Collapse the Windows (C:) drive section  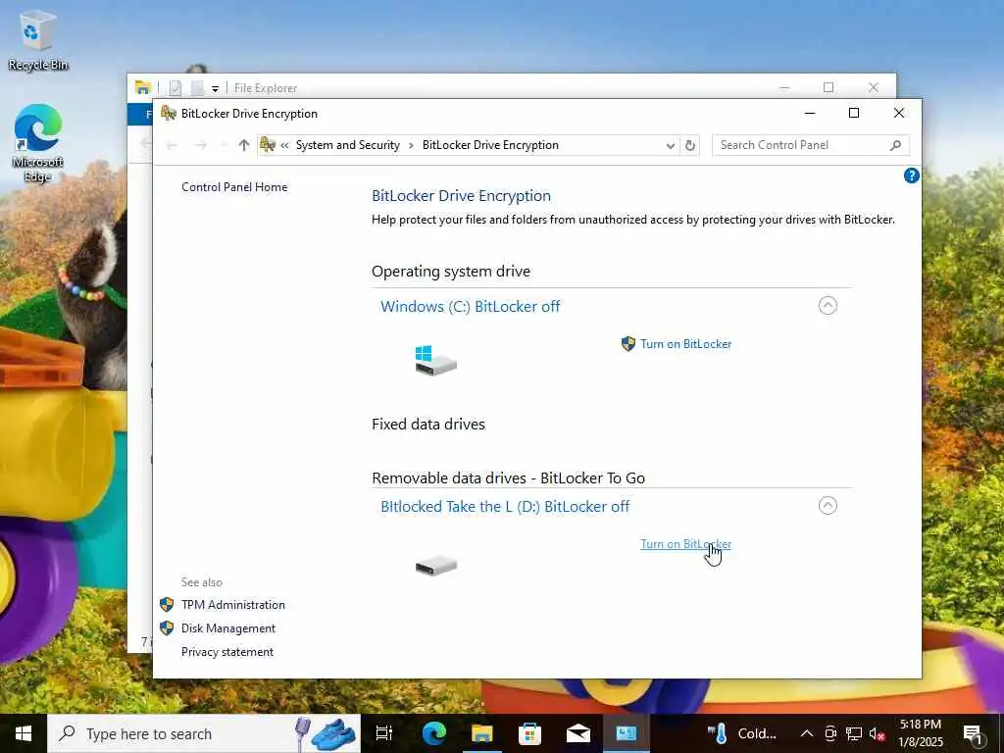point(828,306)
